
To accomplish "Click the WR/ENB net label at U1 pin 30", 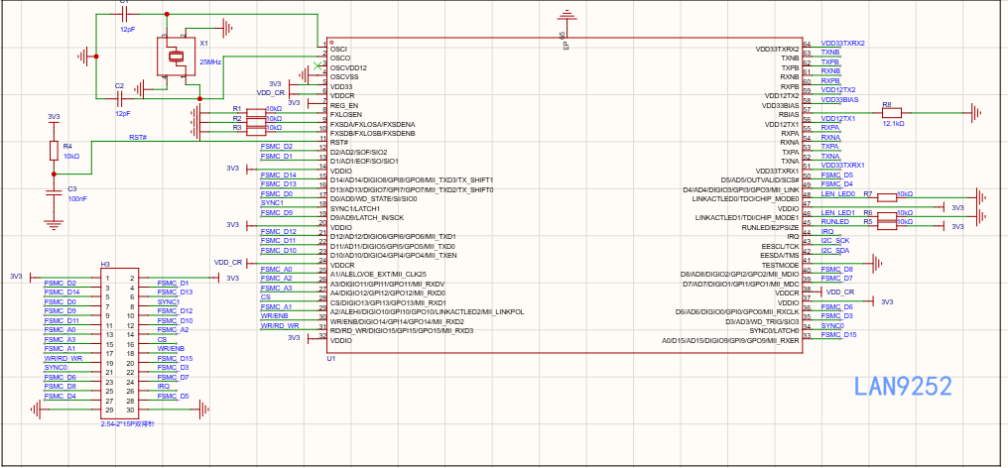I will (275, 315).
